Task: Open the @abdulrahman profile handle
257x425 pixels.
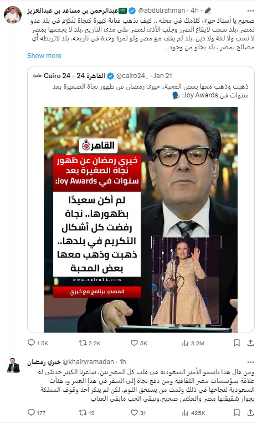Action: tap(162, 11)
